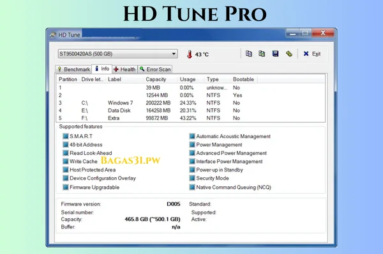Image resolution: width=383 pixels, height=254 pixels.
Task: Toggle Automatic Acoustic Management checkbox
Action: click(192, 136)
